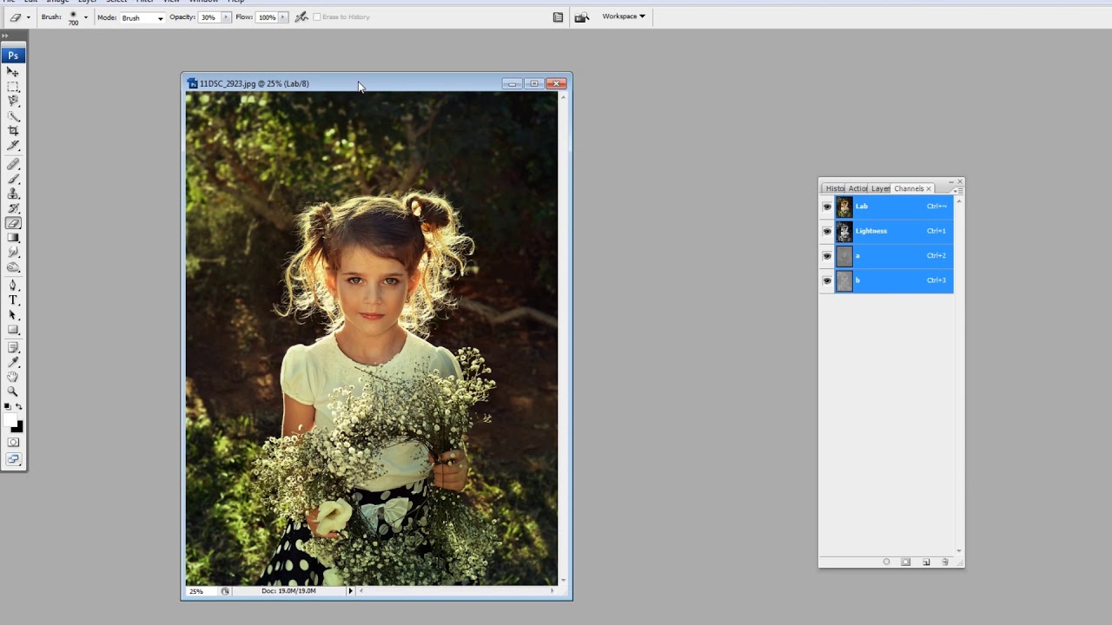
Task: Toggle palettes icon in options bar
Action: tap(558, 16)
